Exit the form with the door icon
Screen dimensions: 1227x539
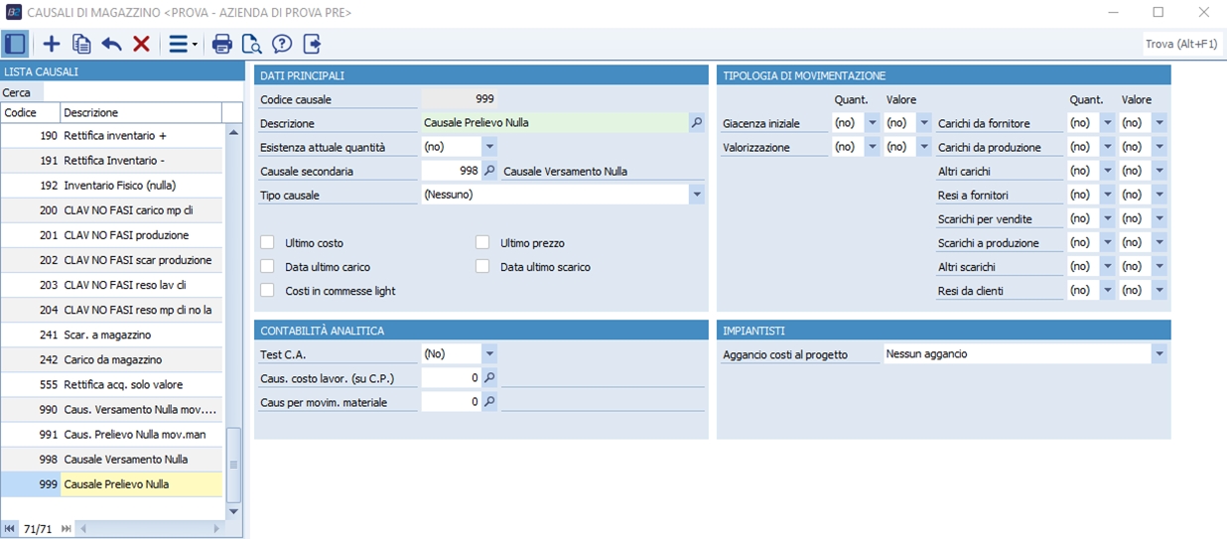312,44
